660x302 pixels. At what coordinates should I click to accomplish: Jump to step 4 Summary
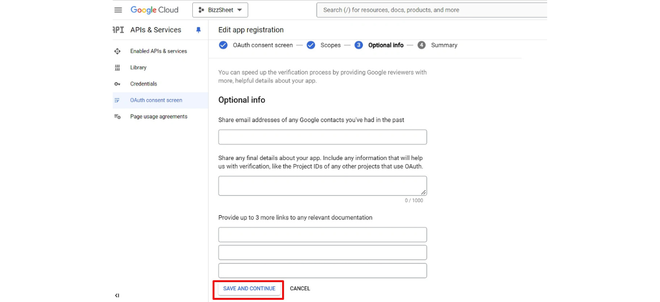point(444,45)
